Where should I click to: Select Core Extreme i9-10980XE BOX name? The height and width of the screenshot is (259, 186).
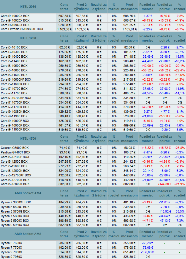click(x=22, y=29)
